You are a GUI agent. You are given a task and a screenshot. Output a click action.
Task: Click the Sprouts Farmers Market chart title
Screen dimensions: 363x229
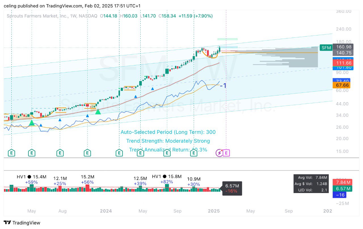(x=52, y=16)
